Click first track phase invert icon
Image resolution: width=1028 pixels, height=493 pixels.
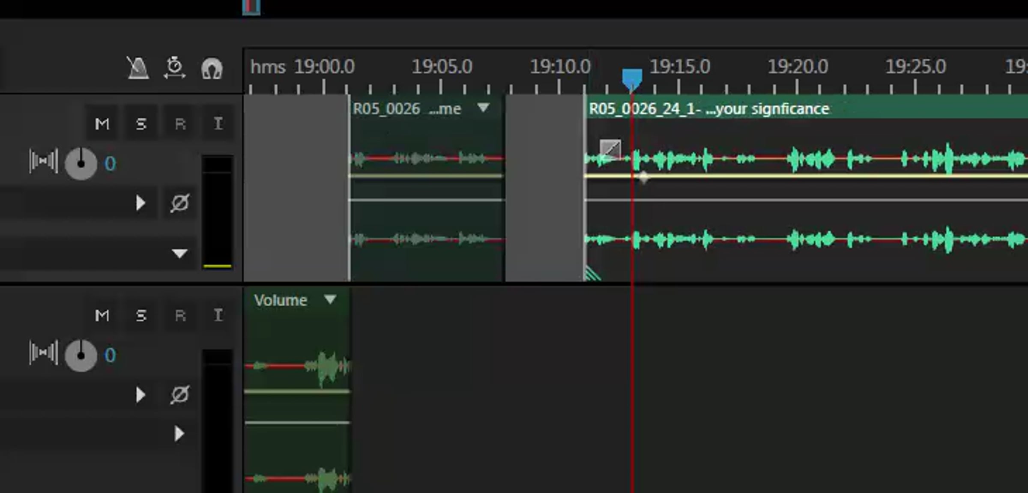(x=179, y=203)
